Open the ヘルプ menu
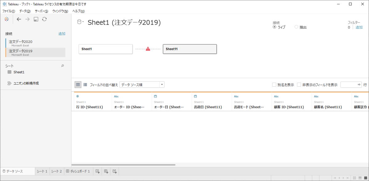 [78, 11]
